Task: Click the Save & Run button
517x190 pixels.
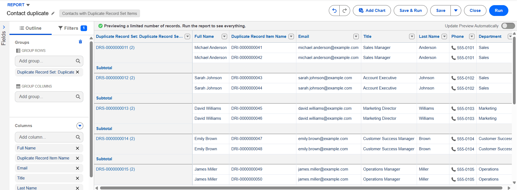Action: [x=410, y=11]
